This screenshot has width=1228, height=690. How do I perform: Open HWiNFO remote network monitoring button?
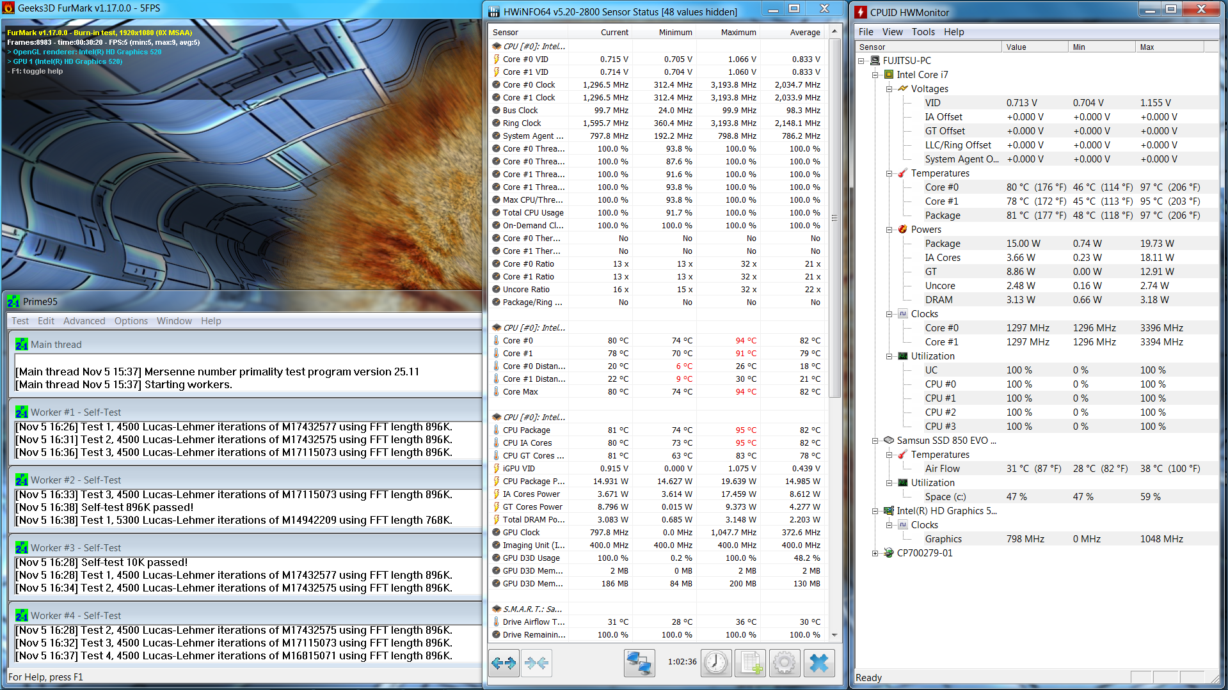[x=639, y=663]
